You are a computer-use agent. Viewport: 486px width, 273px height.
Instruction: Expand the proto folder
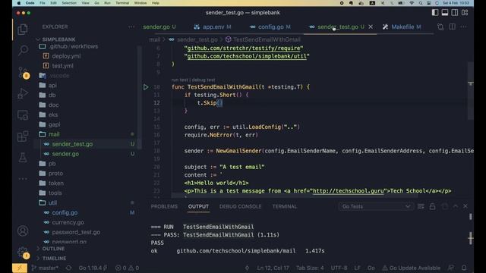pyautogui.click(x=55, y=174)
